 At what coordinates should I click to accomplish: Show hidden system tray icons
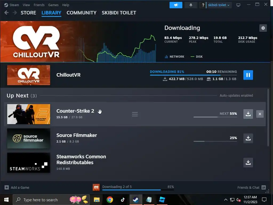(x=226, y=200)
